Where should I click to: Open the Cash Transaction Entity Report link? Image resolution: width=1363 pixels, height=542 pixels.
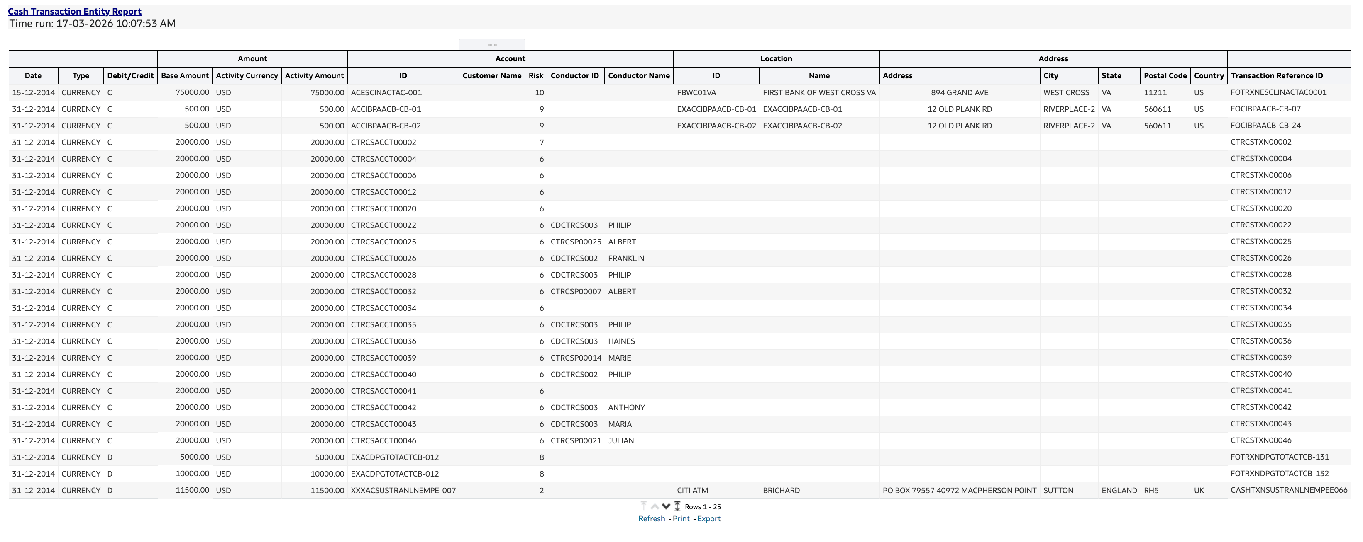[x=74, y=11]
